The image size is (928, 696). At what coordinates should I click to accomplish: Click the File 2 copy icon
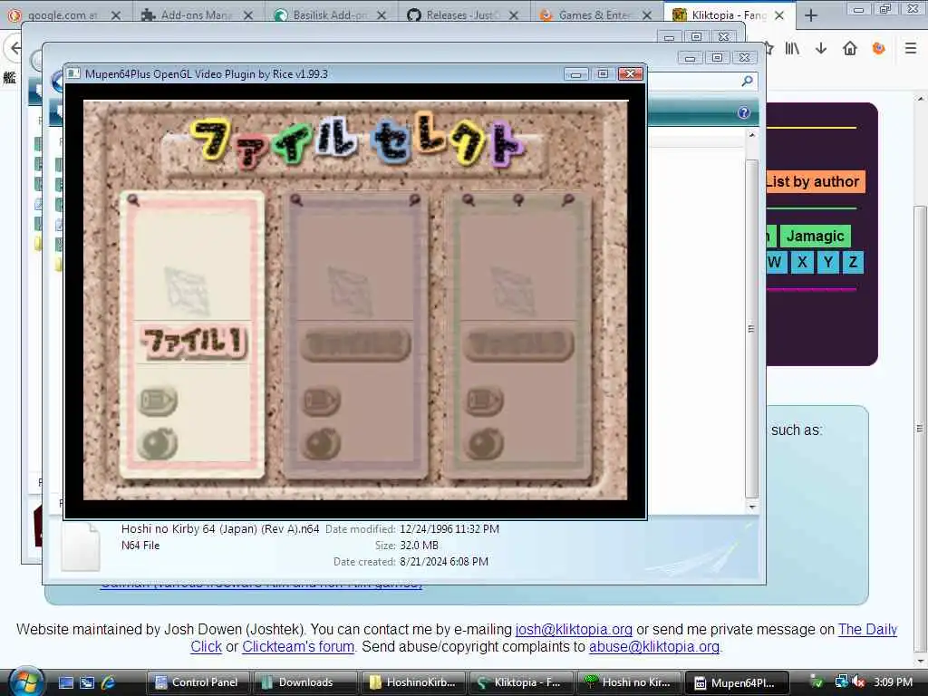[322, 401]
